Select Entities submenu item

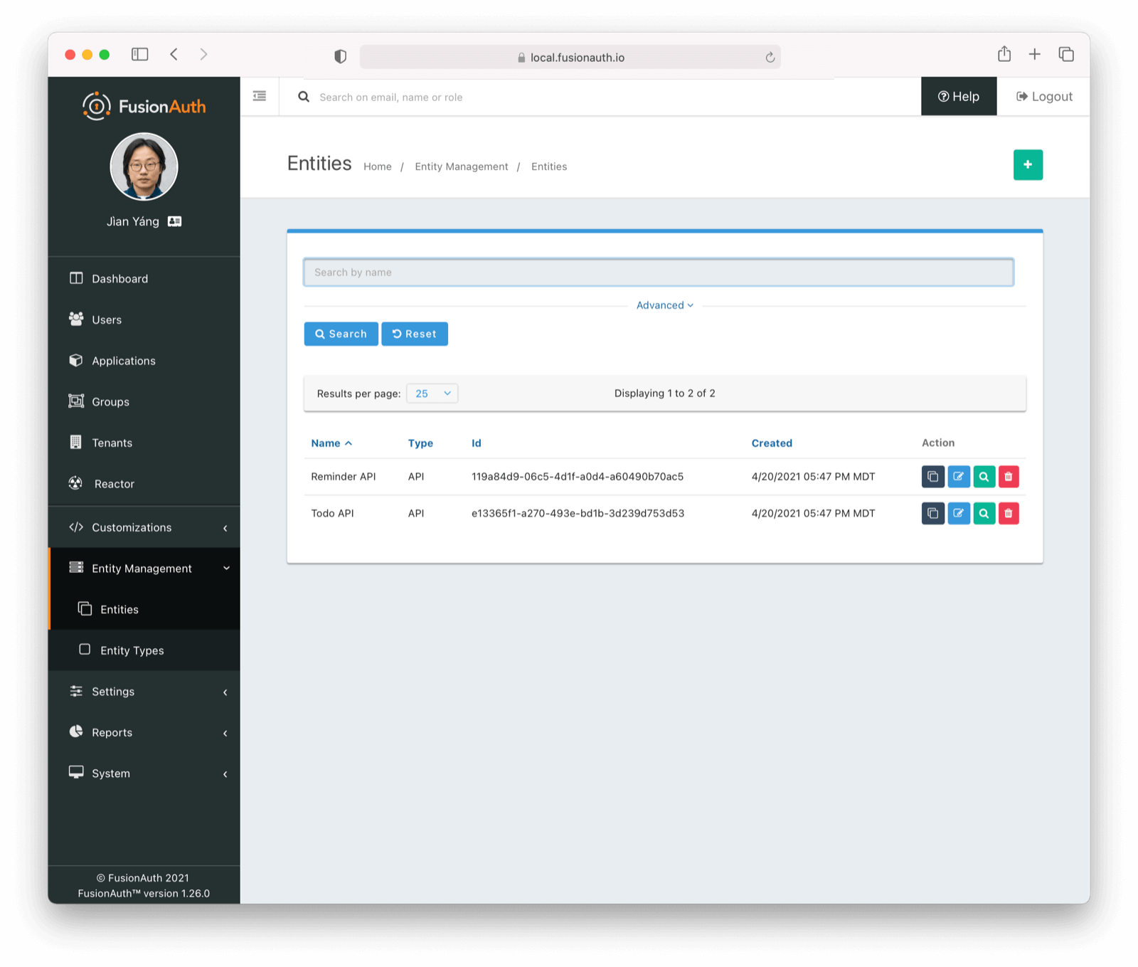(144, 609)
